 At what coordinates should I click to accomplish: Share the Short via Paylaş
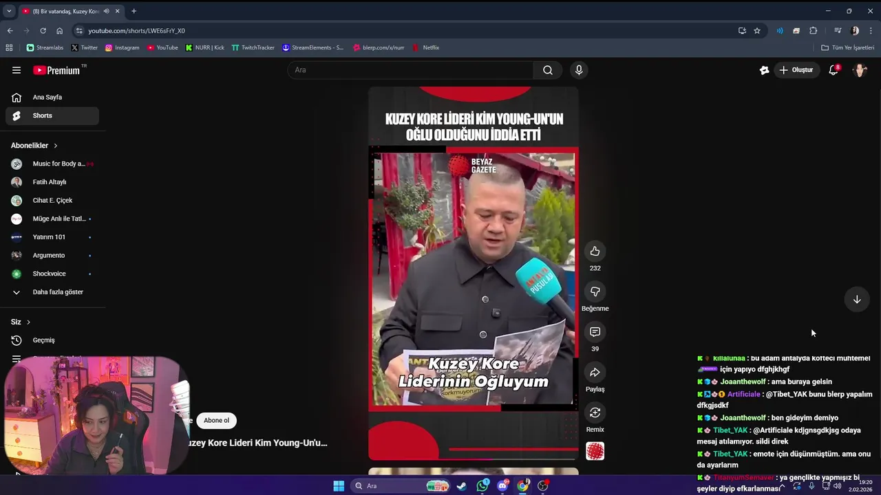[595, 372]
